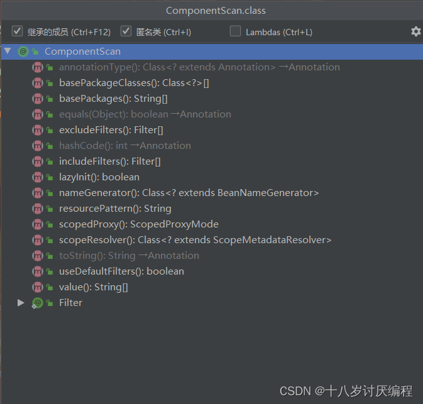Select the resourcePattern(): String member
423x404 pixels.
[x=115, y=209]
